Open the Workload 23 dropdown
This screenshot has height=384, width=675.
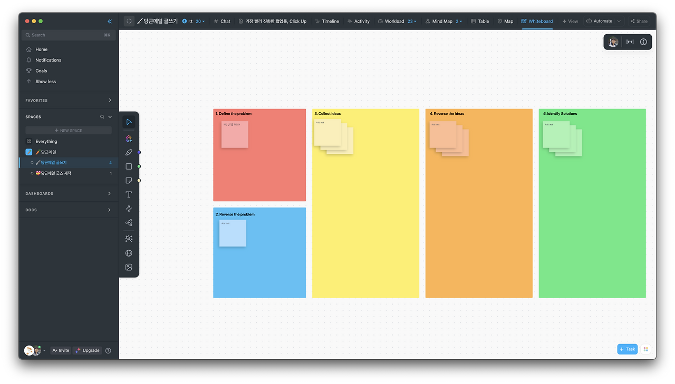point(412,22)
